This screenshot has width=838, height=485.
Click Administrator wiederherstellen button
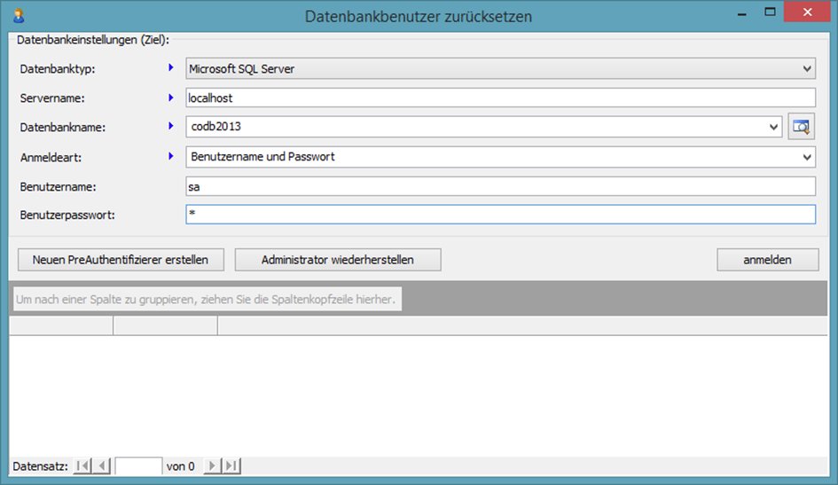[337, 260]
